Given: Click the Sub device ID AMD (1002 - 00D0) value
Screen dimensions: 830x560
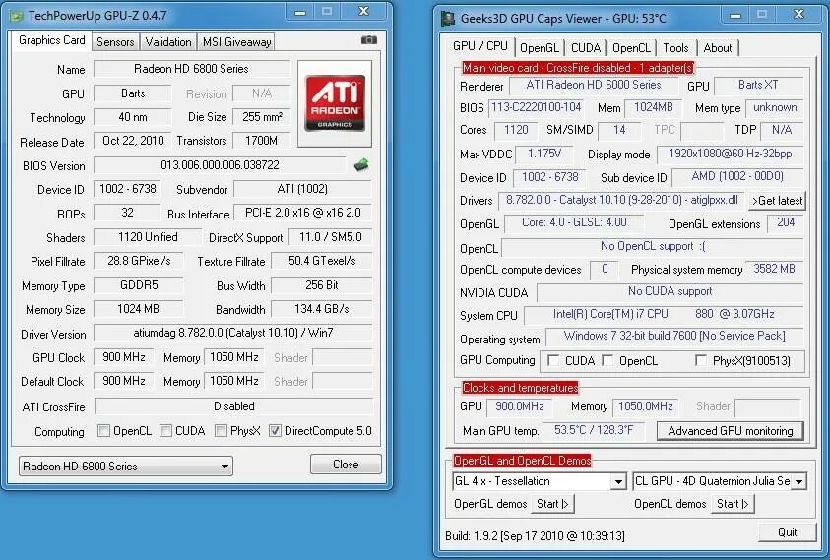Looking at the screenshot, I should 737,177.
